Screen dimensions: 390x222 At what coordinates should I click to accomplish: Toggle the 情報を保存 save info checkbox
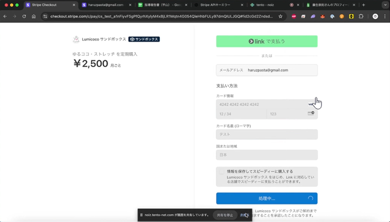221,172
